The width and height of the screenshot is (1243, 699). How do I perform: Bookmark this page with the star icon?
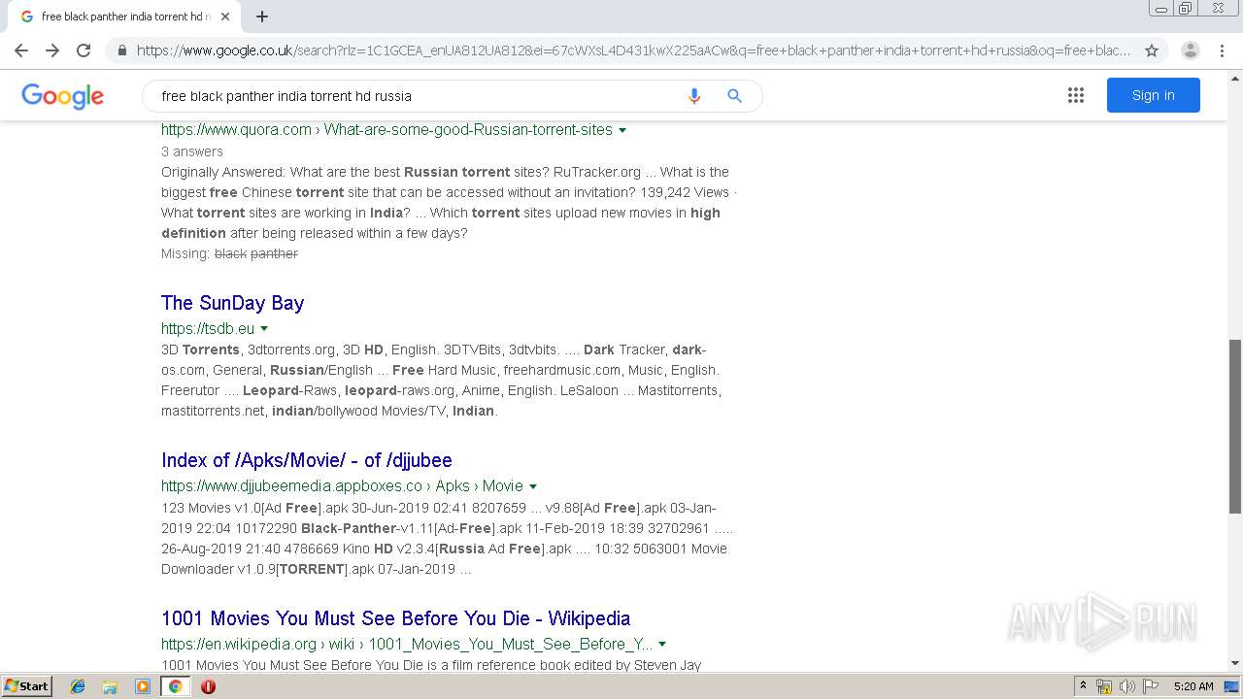1152,50
